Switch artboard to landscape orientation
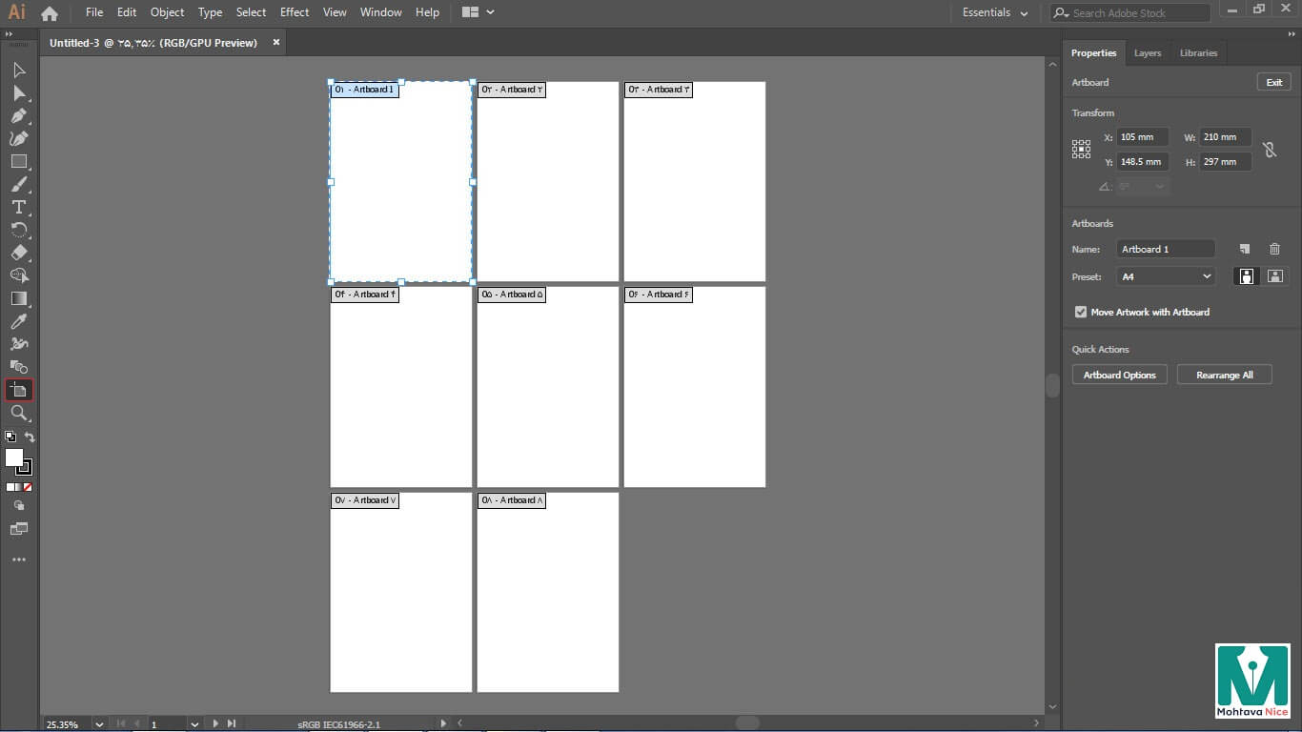 (1274, 276)
